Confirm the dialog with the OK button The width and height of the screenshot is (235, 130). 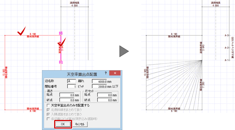click(63, 124)
